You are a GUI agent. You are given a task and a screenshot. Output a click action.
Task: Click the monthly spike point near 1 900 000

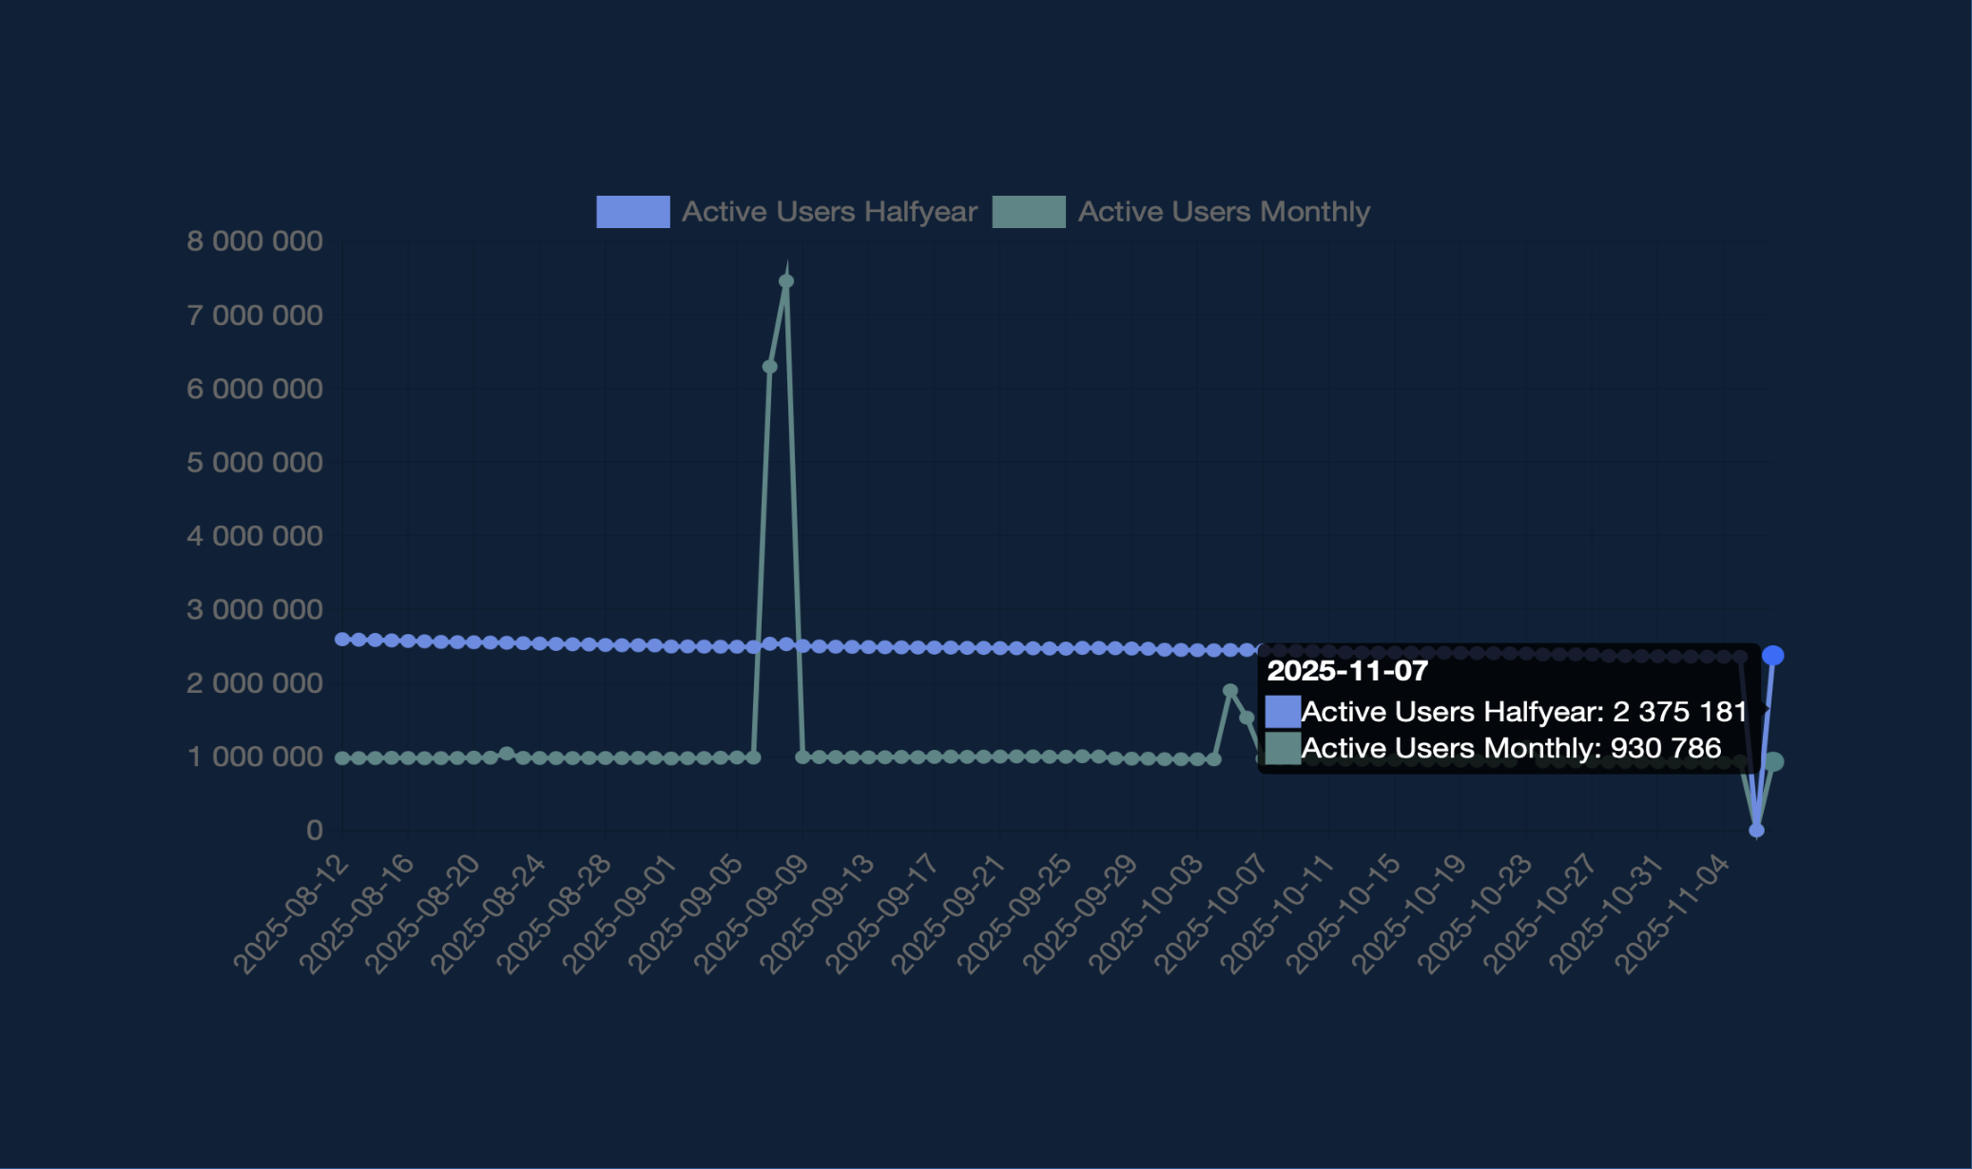tap(1230, 691)
